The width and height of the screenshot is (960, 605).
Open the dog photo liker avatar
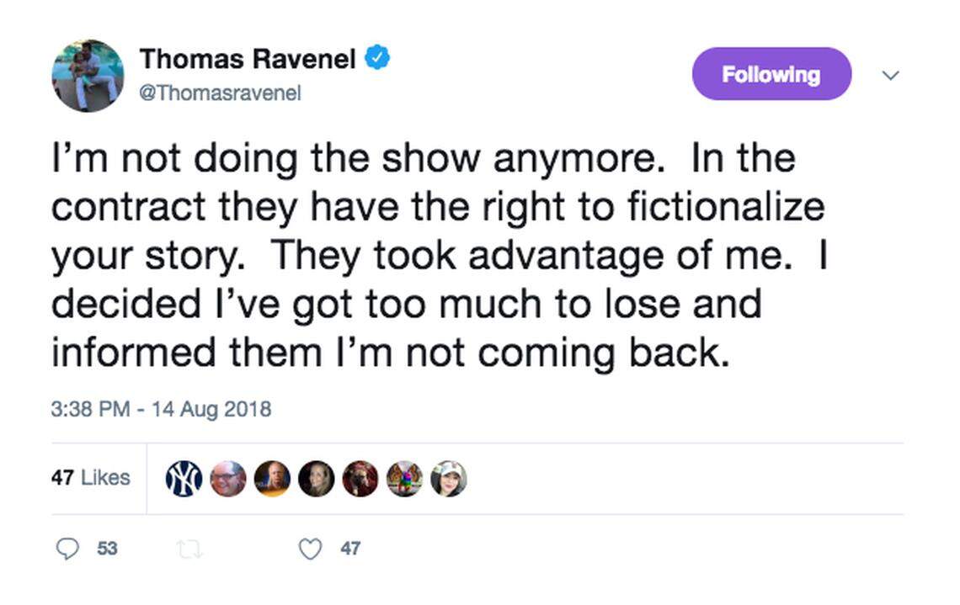pos(360,478)
